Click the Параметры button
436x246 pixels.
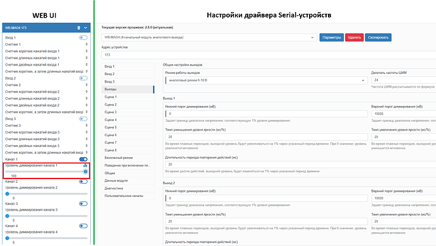[x=332, y=37]
